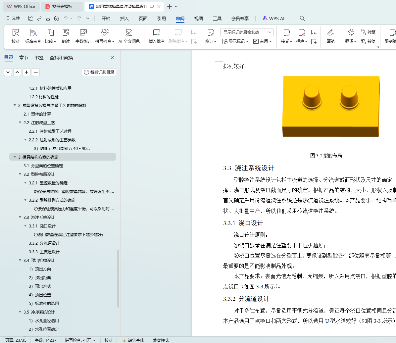Image resolution: width=396 pixels, height=343 pixels.
Task: Open 显示标记的最终状态 dropdown
Action: pos(247,32)
